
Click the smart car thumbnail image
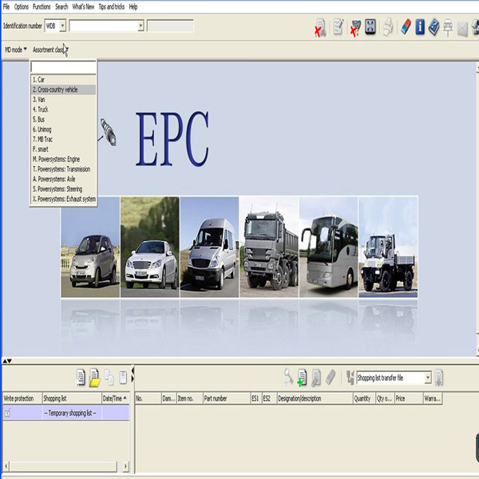point(90,247)
